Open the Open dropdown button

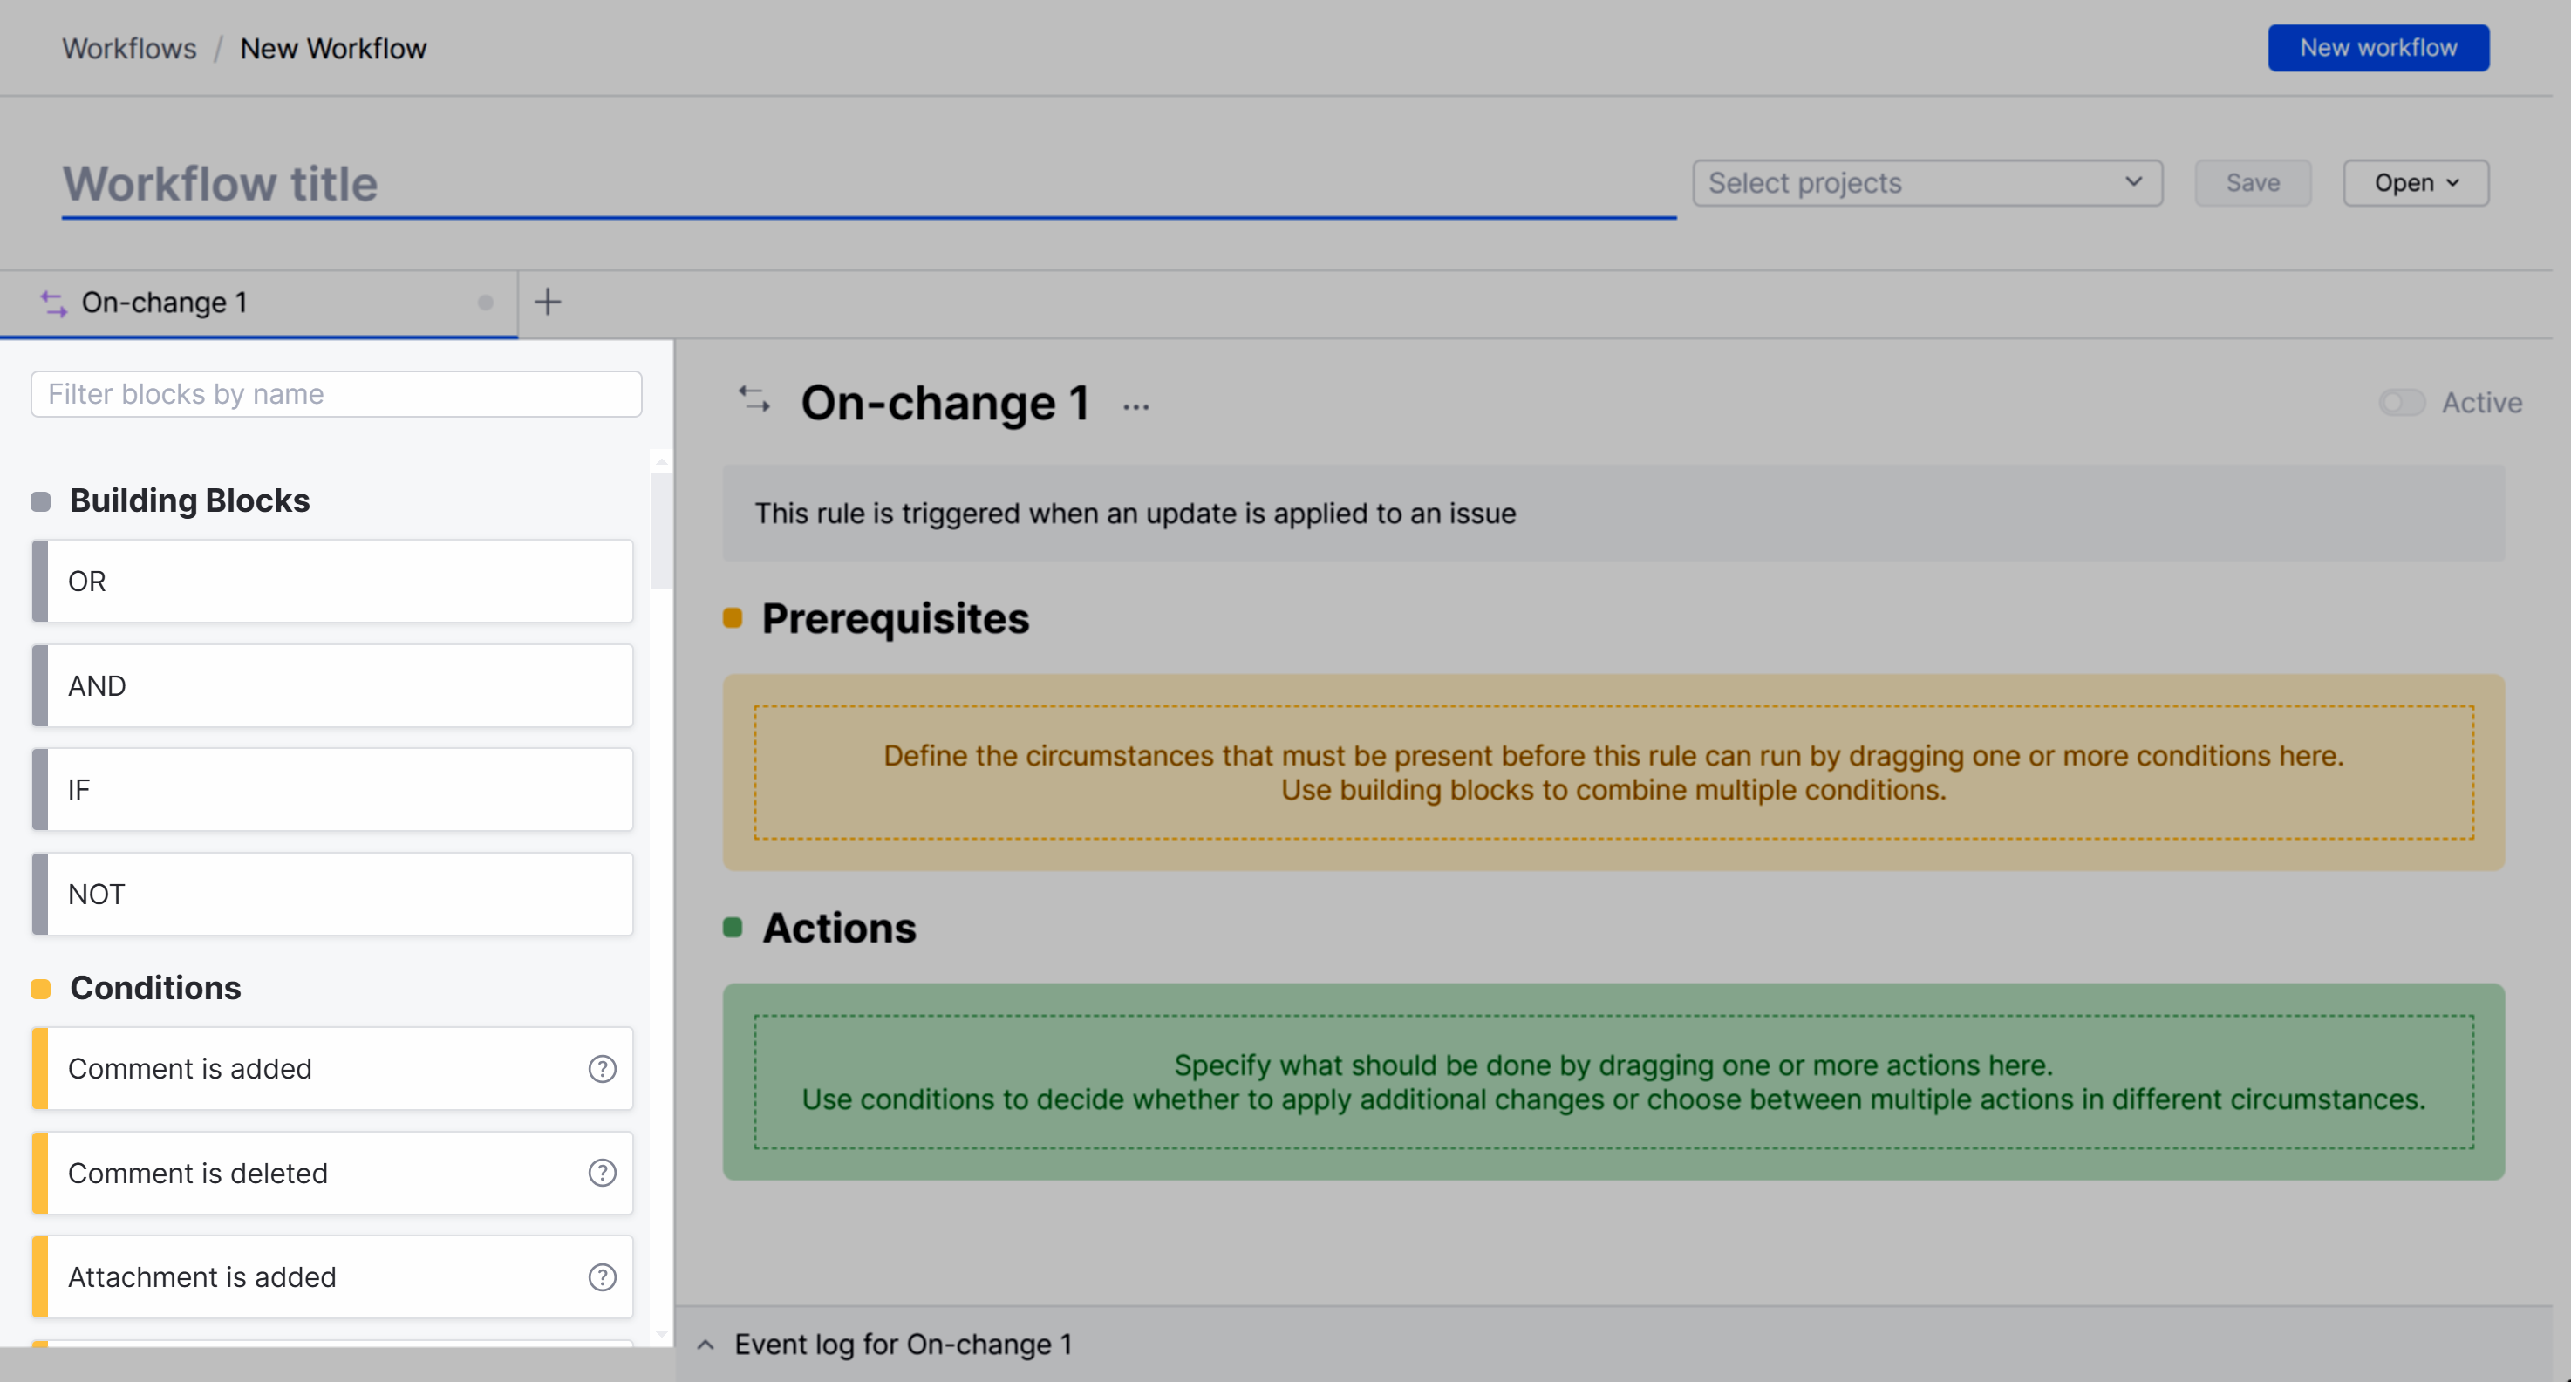tap(2415, 182)
